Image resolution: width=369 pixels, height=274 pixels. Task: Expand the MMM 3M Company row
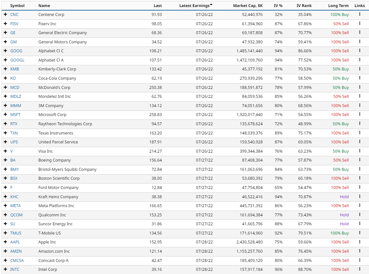(5, 105)
